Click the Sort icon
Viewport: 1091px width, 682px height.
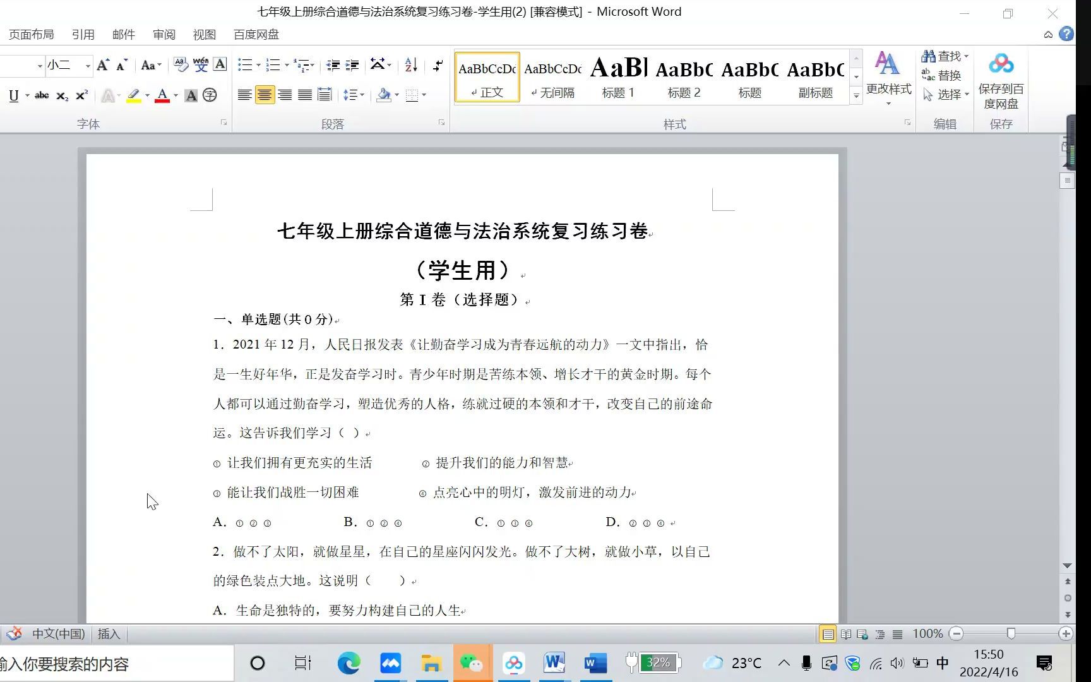[x=411, y=64]
